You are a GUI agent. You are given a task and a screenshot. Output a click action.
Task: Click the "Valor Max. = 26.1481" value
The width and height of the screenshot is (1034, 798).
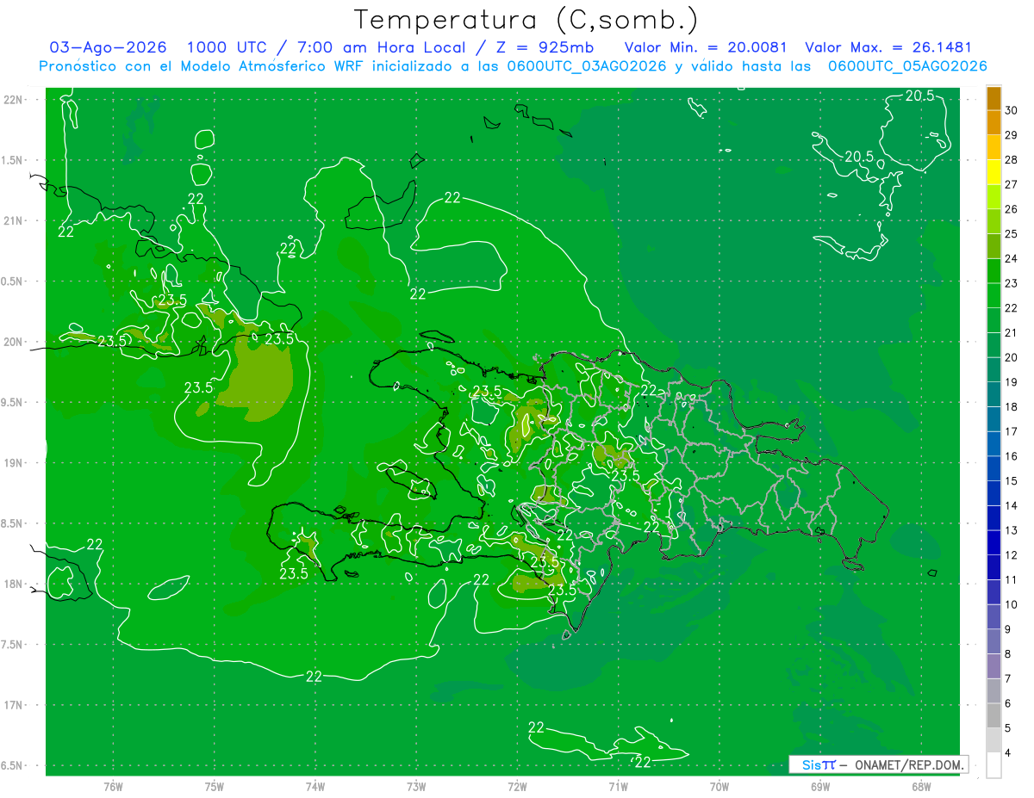pos(888,47)
